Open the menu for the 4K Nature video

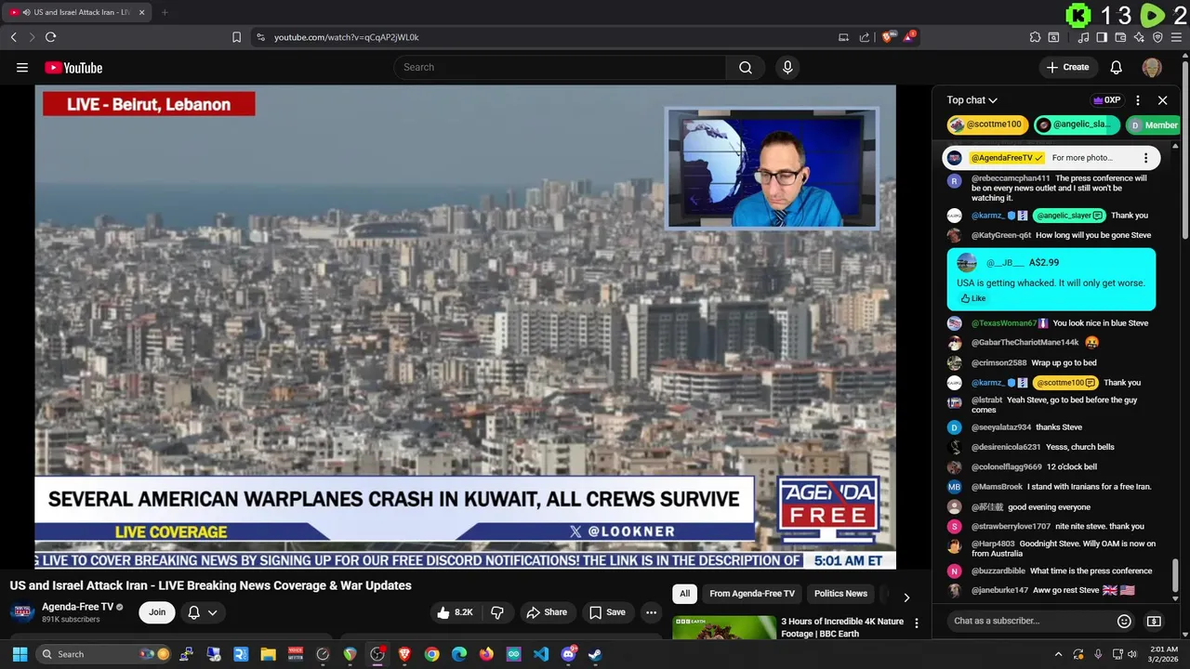pos(916,623)
